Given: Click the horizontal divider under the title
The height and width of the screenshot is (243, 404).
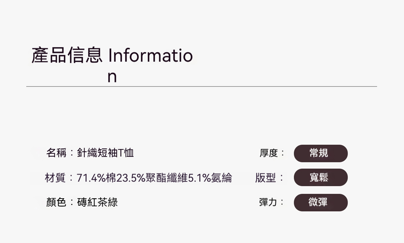Looking at the screenshot, I should [x=201, y=86].
